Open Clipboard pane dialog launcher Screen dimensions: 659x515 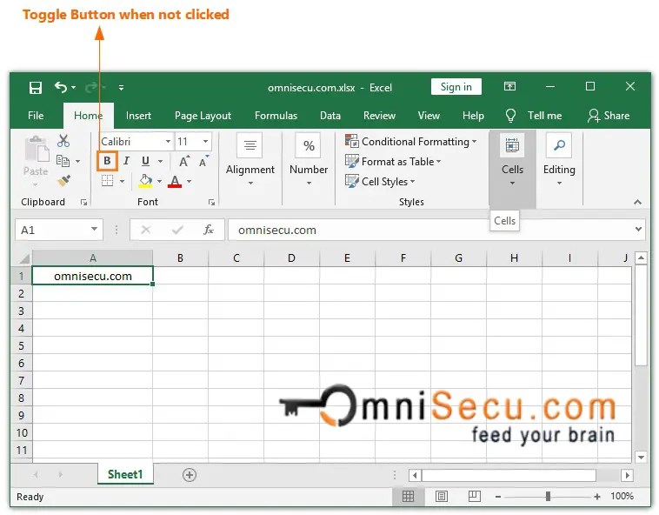(x=83, y=202)
